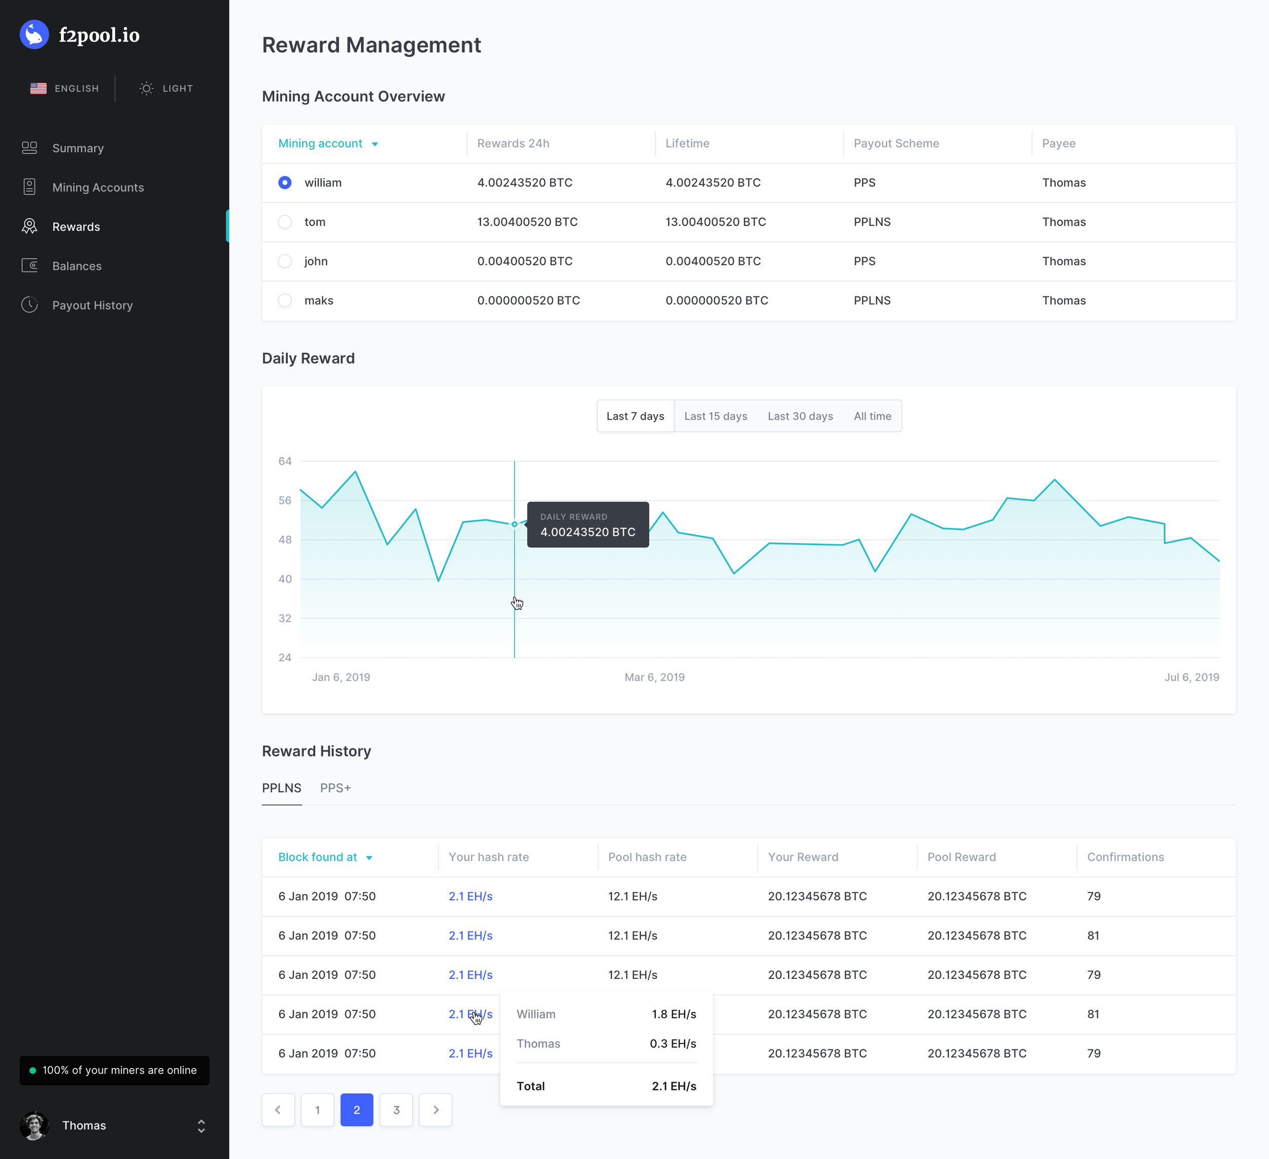Screen dimensions: 1269x1159
Task: Go to page 3 of Reward History
Action: coord(396,1109)
